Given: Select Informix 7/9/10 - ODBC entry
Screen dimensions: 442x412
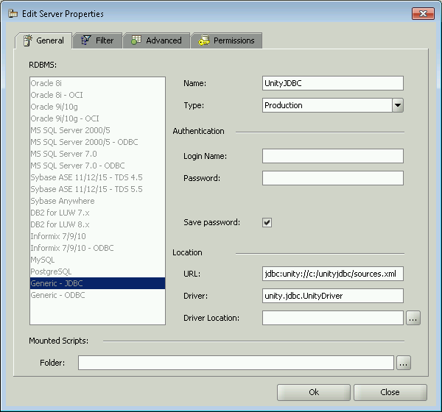Looking at the screenshot, I should [x=97, y=248].
